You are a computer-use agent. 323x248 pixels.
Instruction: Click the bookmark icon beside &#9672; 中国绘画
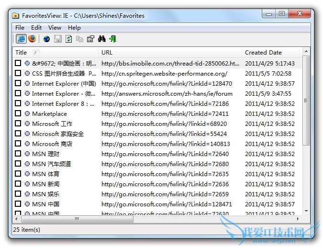point(27,63)
